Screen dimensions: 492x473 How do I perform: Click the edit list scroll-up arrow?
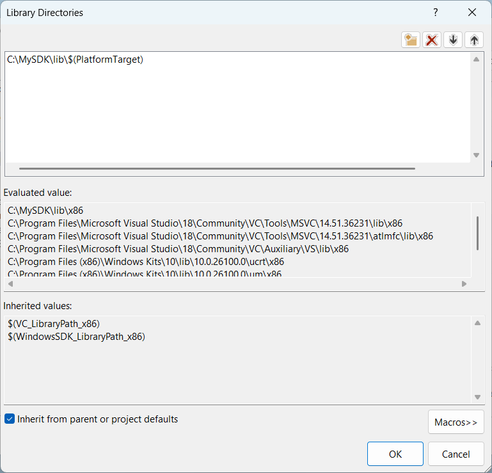[x=476, y=60]
